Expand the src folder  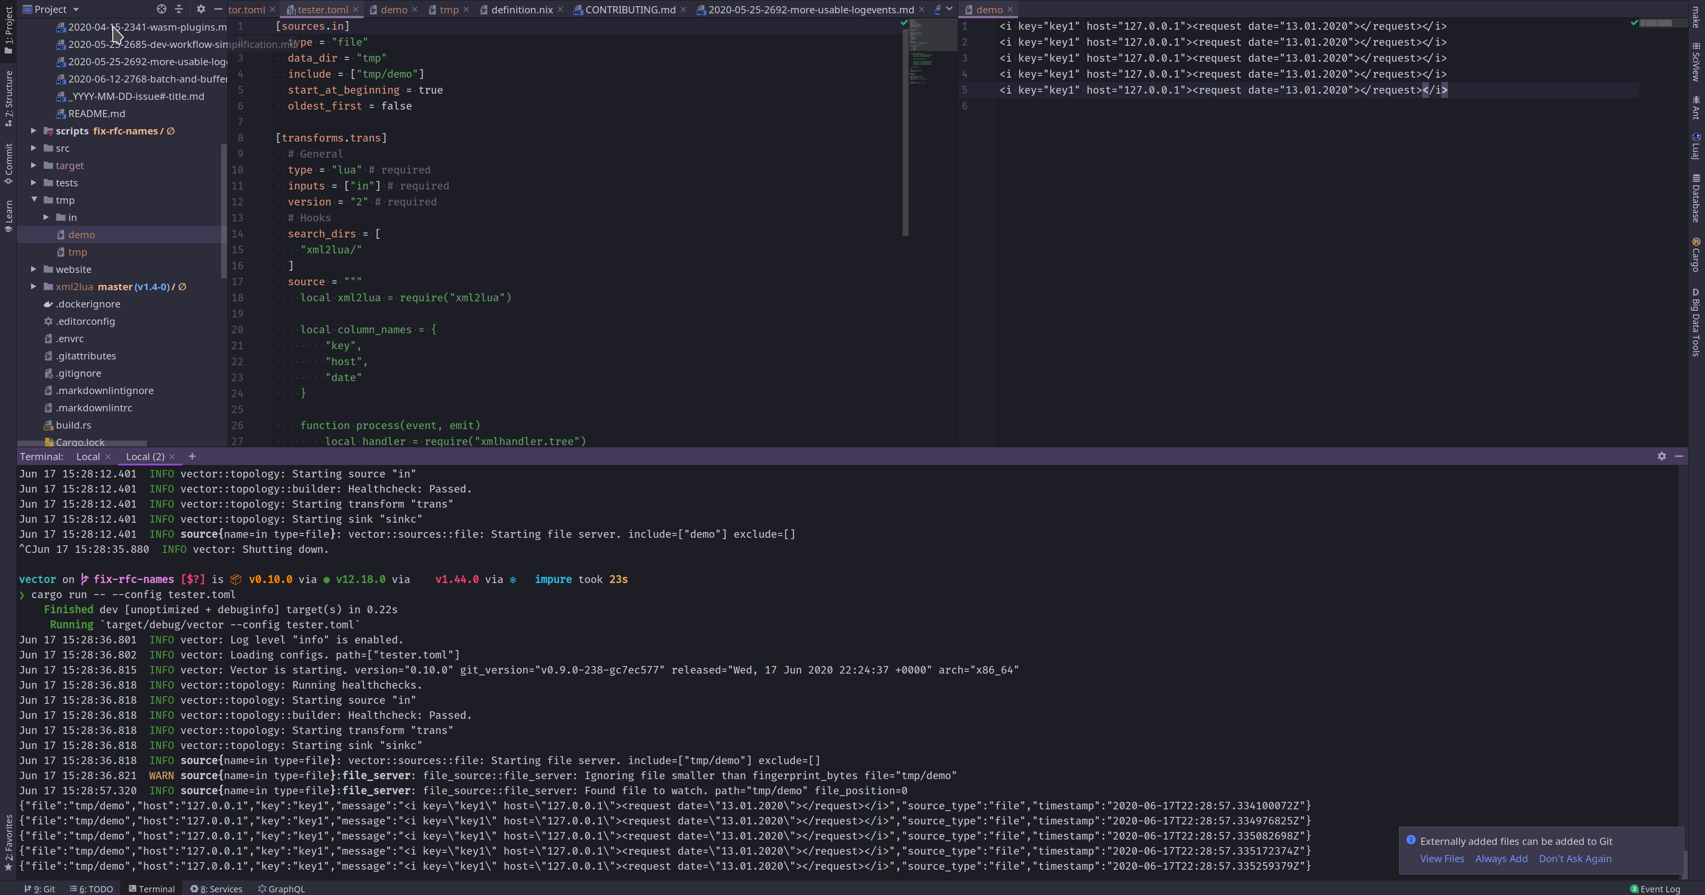click(34, 148)
